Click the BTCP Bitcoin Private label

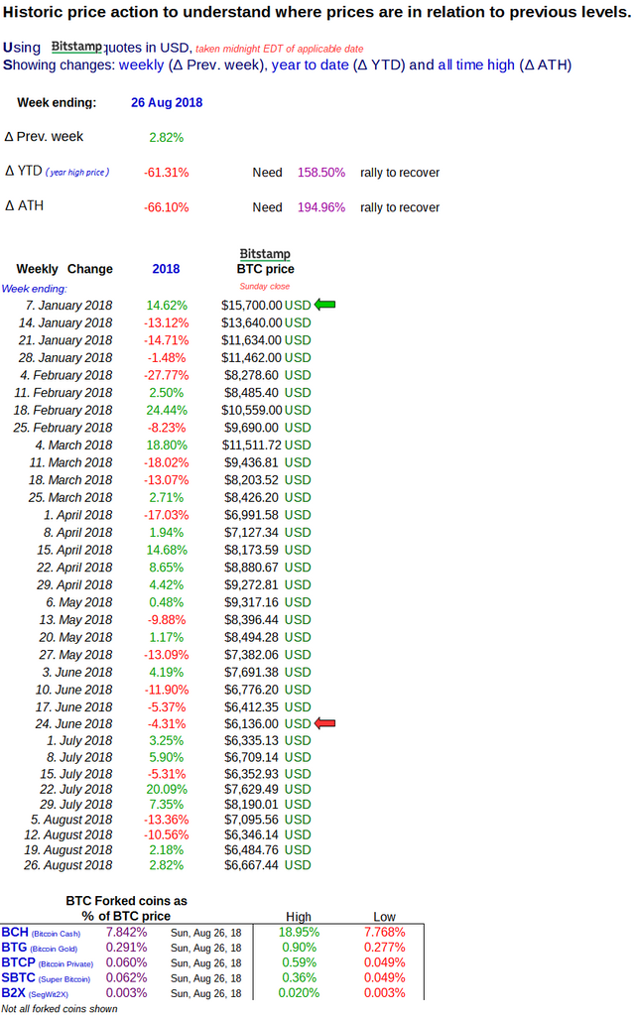pyautogui.click(x=47, y=962)
